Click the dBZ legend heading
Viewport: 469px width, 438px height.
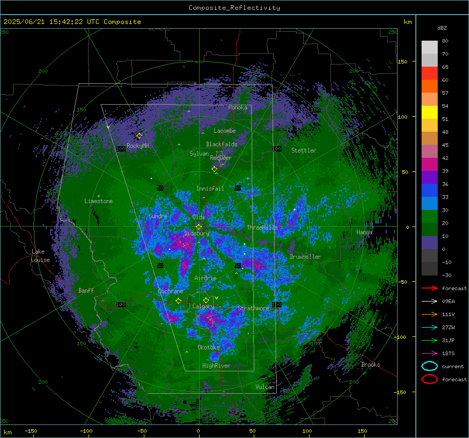pos(442,28)
